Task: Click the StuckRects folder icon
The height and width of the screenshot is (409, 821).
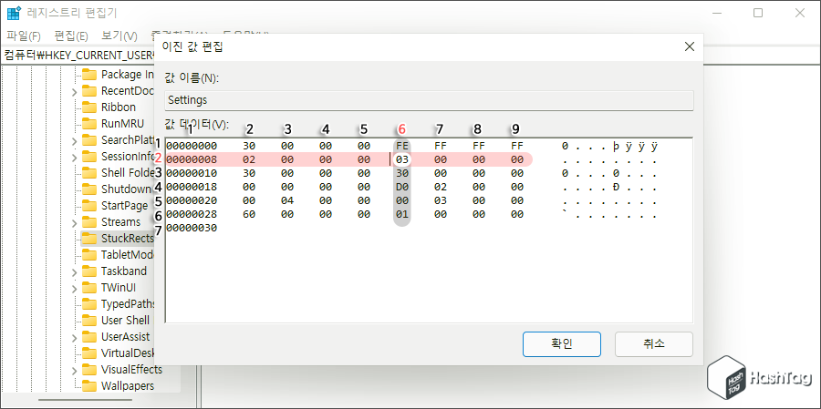Action: (89, 239)
